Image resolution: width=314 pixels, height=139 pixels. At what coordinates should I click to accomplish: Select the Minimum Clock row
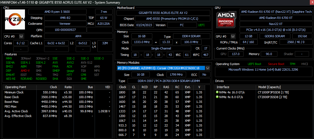click(x=57, y=92)
